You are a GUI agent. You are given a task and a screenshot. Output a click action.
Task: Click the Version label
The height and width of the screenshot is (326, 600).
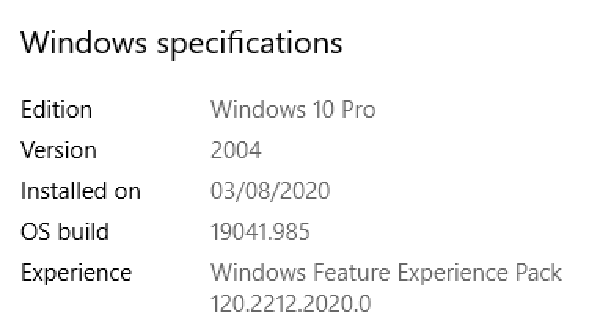(x=58, y=150)
